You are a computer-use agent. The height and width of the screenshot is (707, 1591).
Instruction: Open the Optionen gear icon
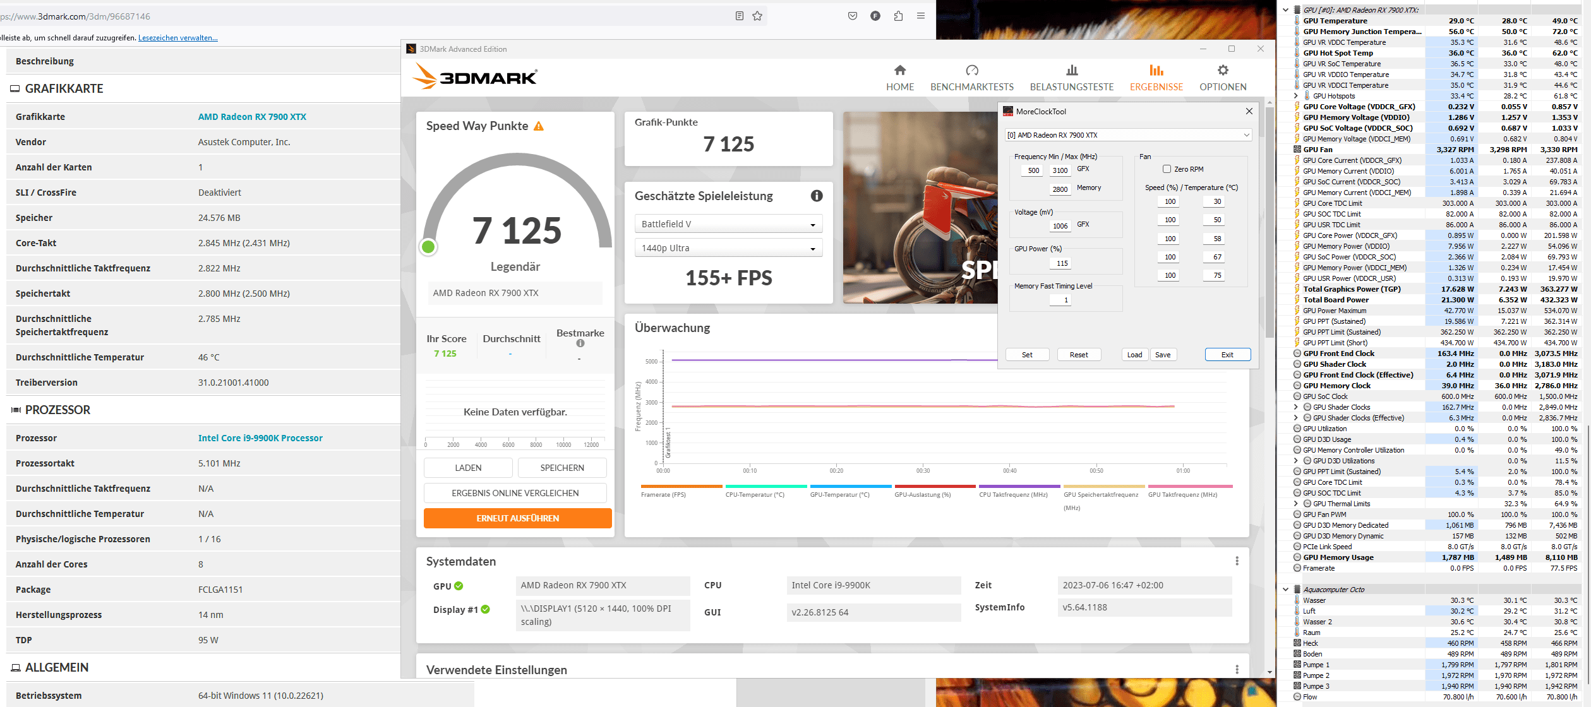tap(1223, 70)
